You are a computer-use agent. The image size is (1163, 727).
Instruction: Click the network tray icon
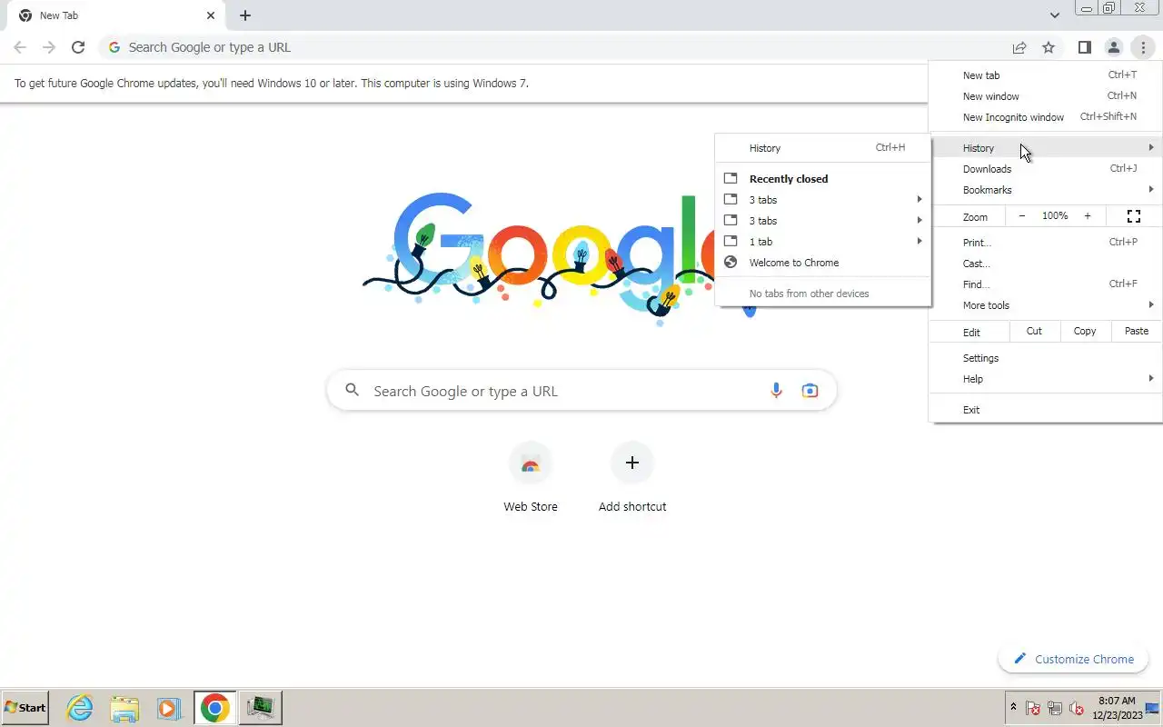tap(1055, 709)
